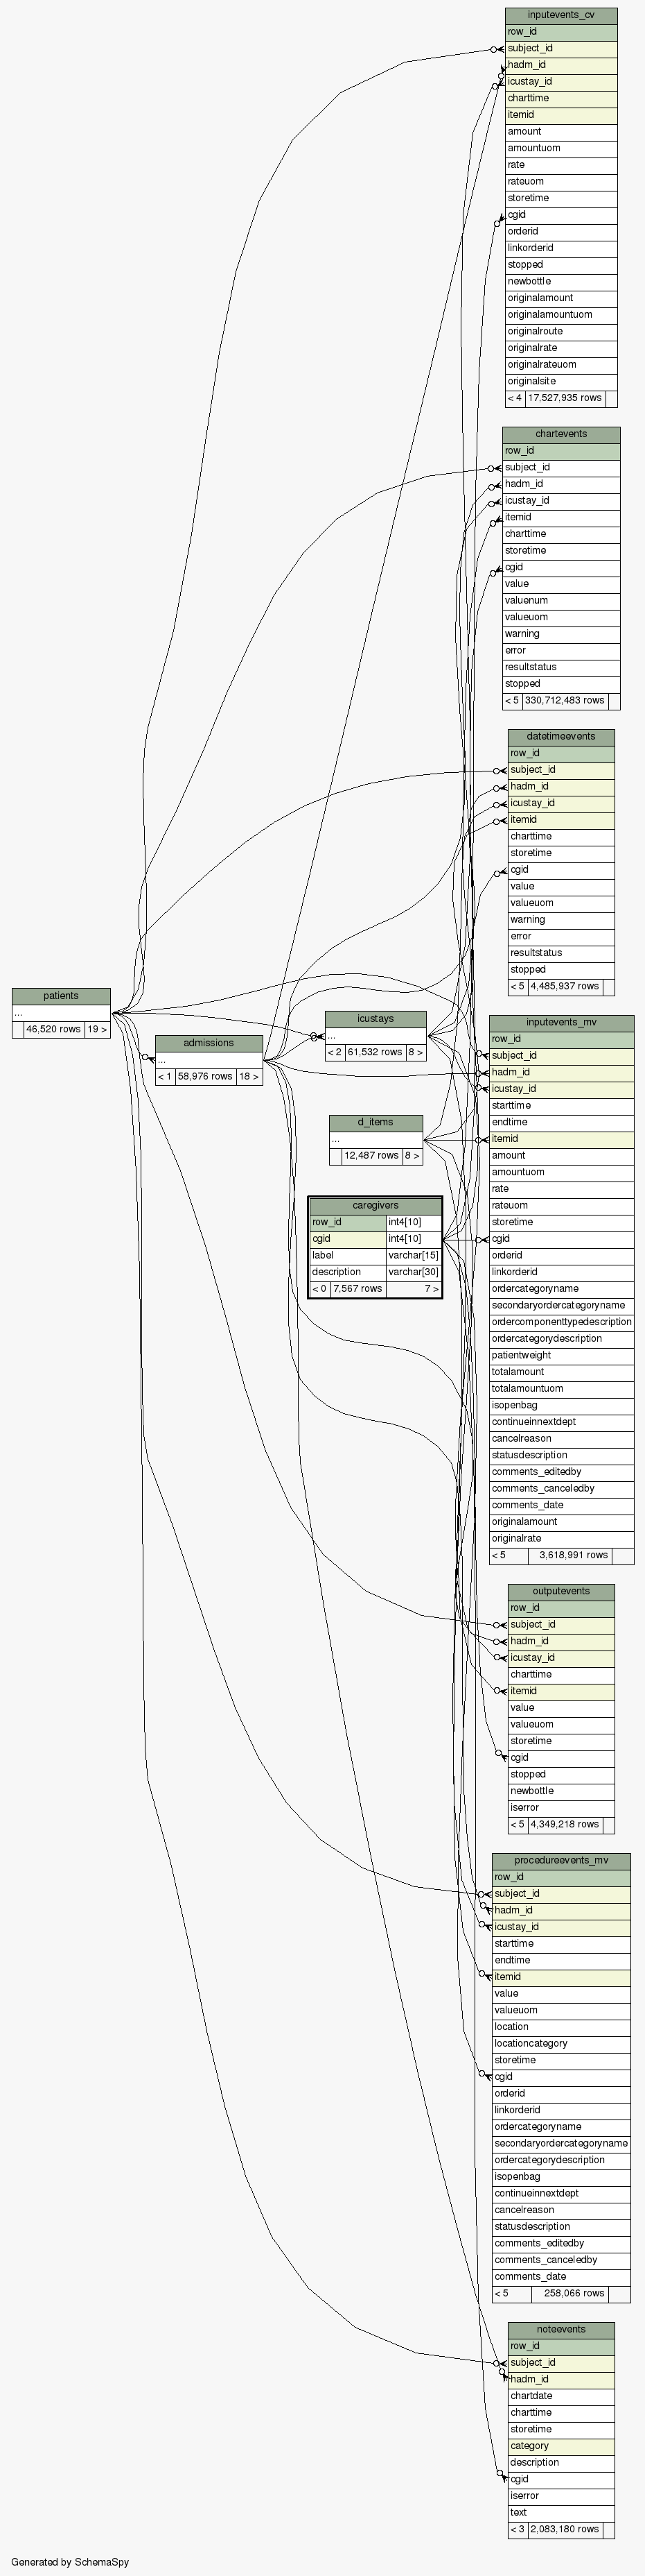Select the chartevents table header
Image resolution: width=645 pixels, height=2576 pixels.
pos(561,434)
